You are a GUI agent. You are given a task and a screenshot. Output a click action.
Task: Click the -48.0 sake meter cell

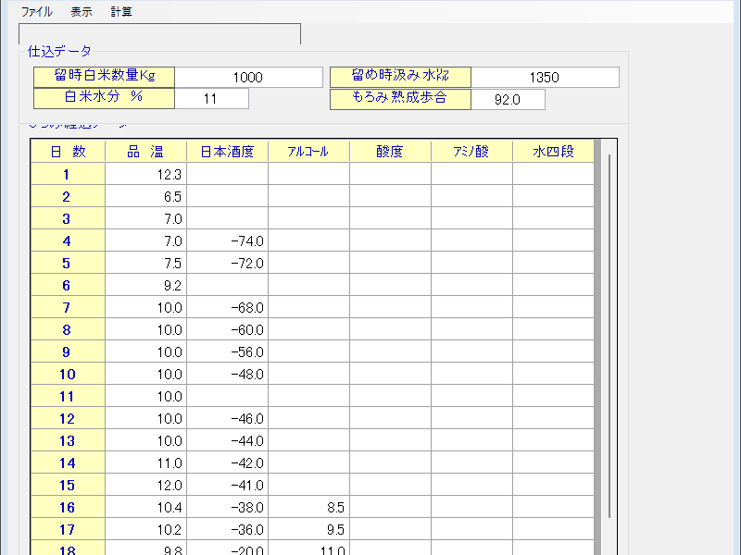coord(227,374)
